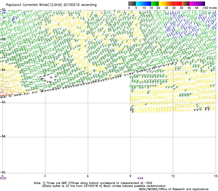Click the longitude label '12'
Image resolution: width=218 pixels, height=191 pixels.
click(173, 176)
